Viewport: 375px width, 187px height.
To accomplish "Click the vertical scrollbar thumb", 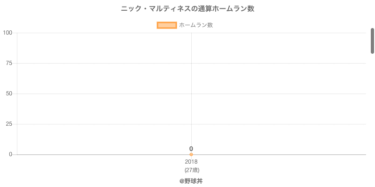I will point(373,41).
